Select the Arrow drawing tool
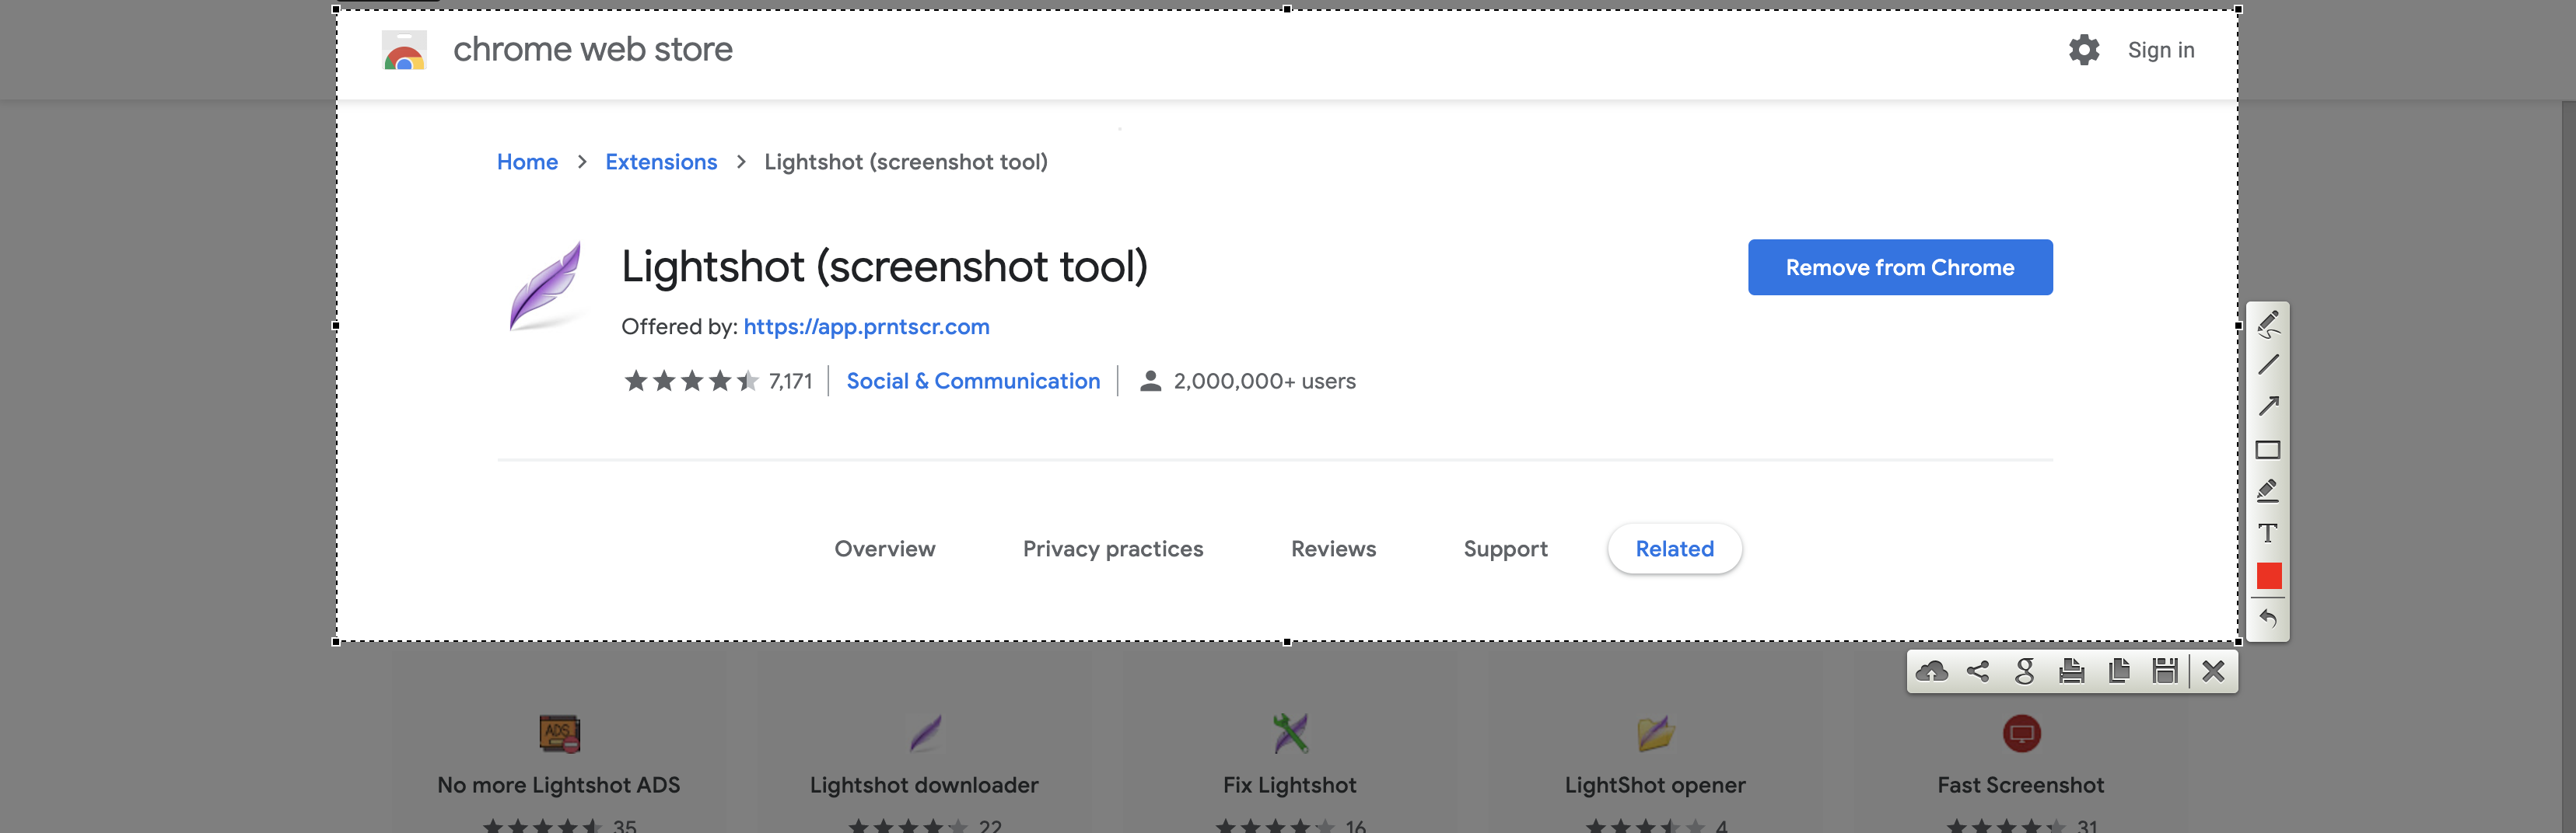 2268,406
